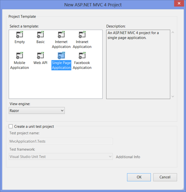The width and height of the screenshot is (186, 192).
Task: Select the Empty template icon
Action: 19,34
